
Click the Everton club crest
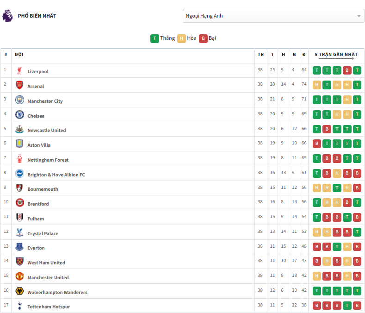[19, 247]
